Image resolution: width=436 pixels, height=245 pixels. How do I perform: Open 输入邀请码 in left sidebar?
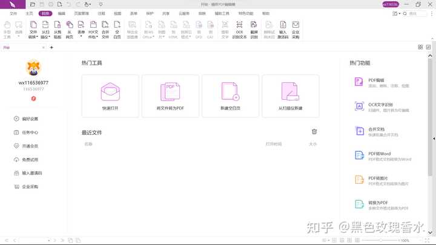pyautogui.click(x=28, y=173)
